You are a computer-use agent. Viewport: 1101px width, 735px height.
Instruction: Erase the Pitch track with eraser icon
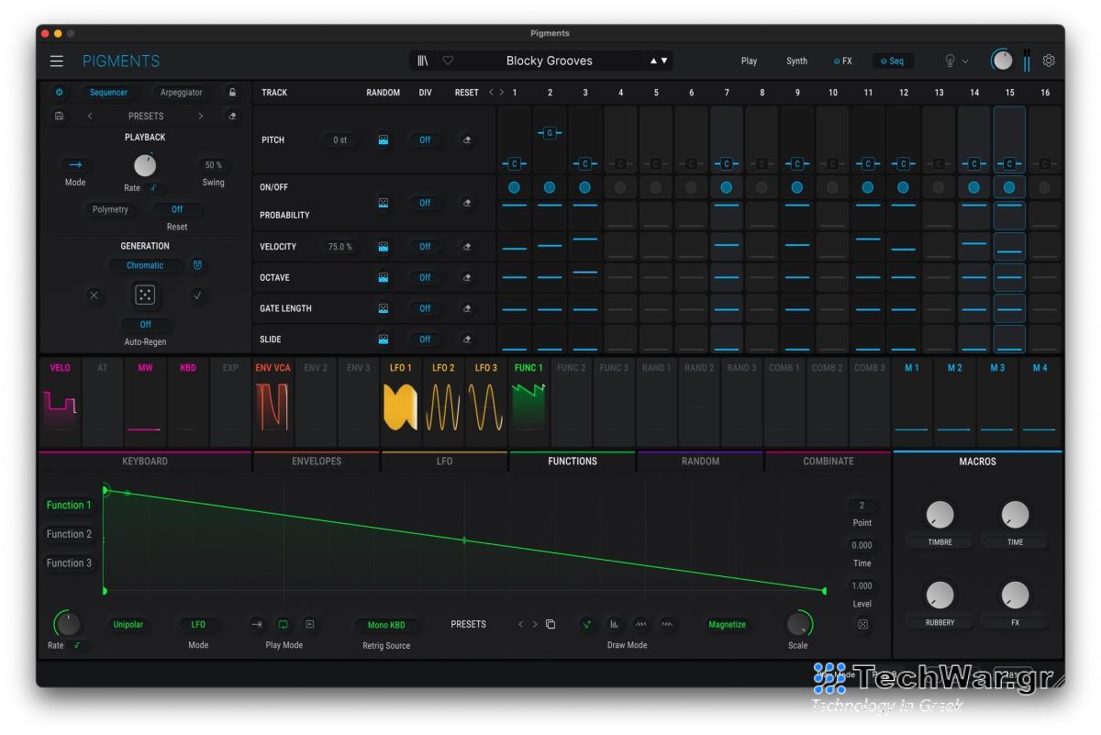click(467, 140)
